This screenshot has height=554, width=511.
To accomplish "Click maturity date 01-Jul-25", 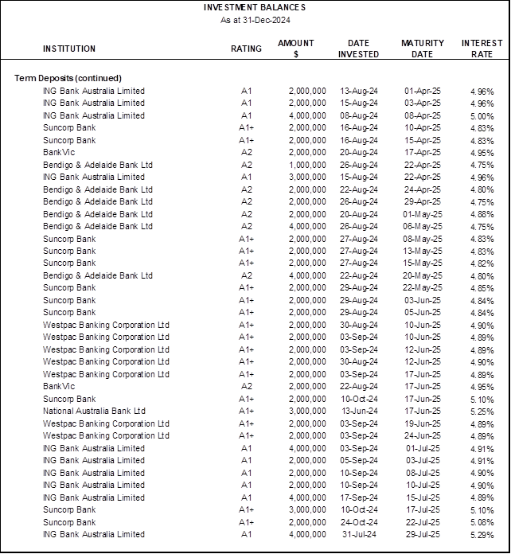I will coord(423,449).
